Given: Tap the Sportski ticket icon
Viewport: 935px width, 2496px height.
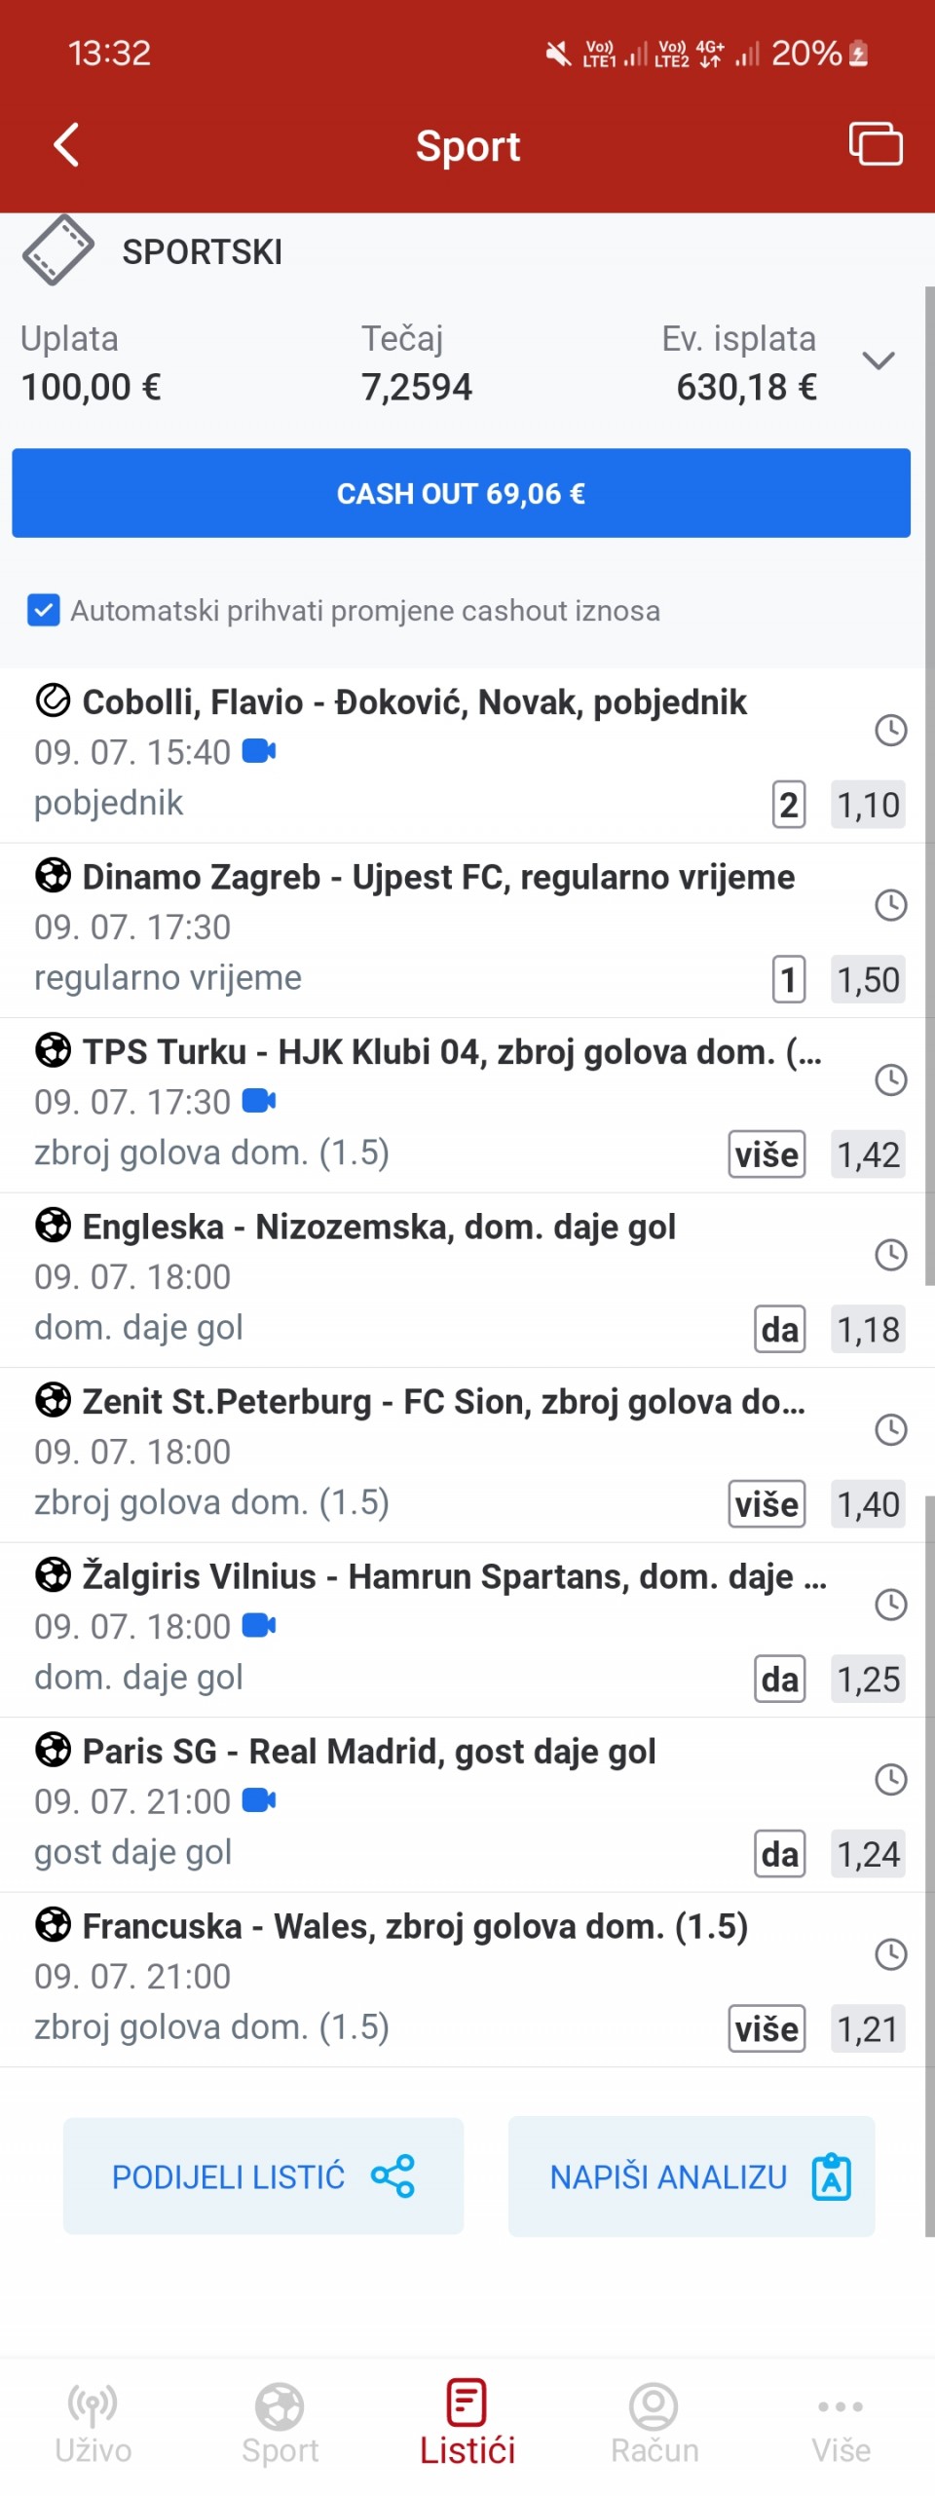Looking at the screenshot, I should pos(57,250).
